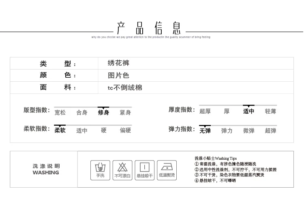The height and width of the screenshot is (199, 304).
Task: Select 偏硬 in the 柔软指数 scale
Action: [125, 130]
